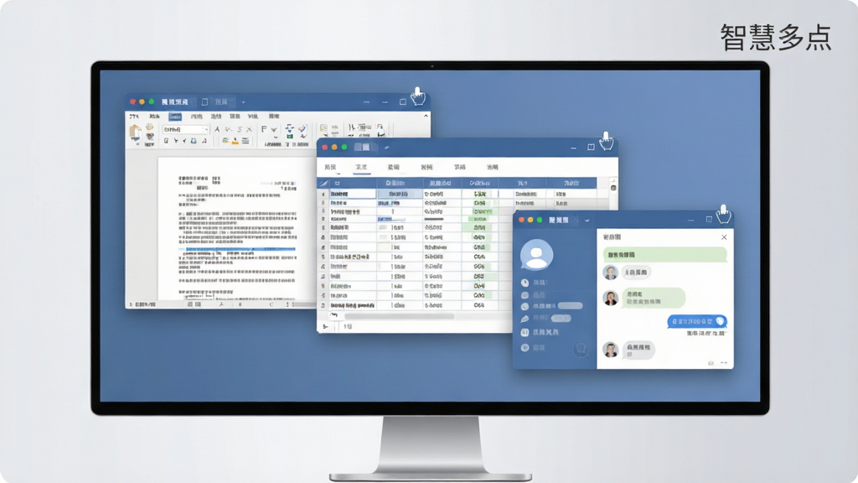Click the leaf icon in the chat sidebar
Image resolution: width=858 pixels, height=483 pixels.
[x=525, y=318]
